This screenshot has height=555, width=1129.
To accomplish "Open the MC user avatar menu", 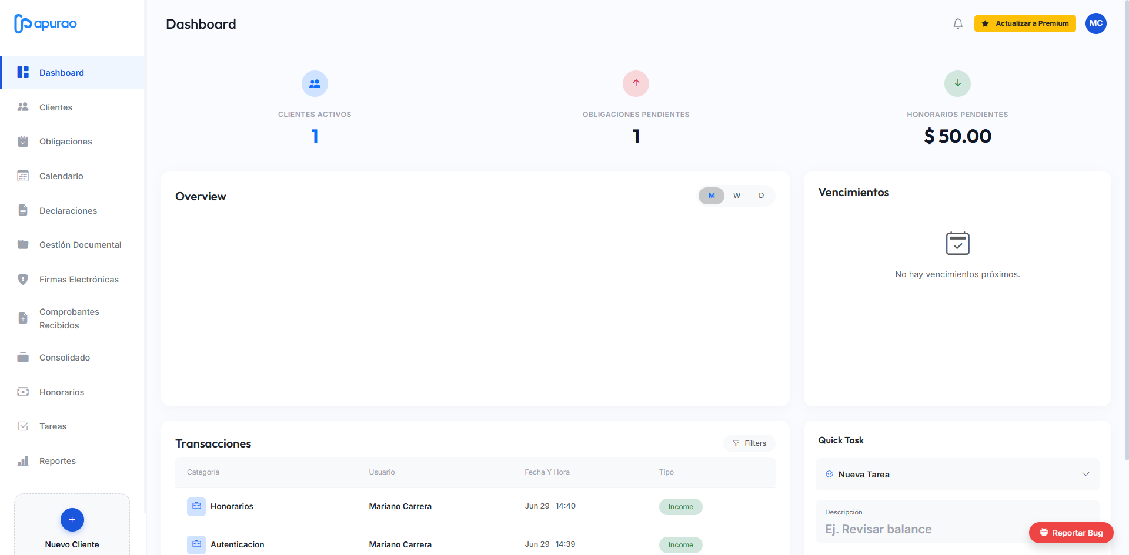I will click(1096, 23).
